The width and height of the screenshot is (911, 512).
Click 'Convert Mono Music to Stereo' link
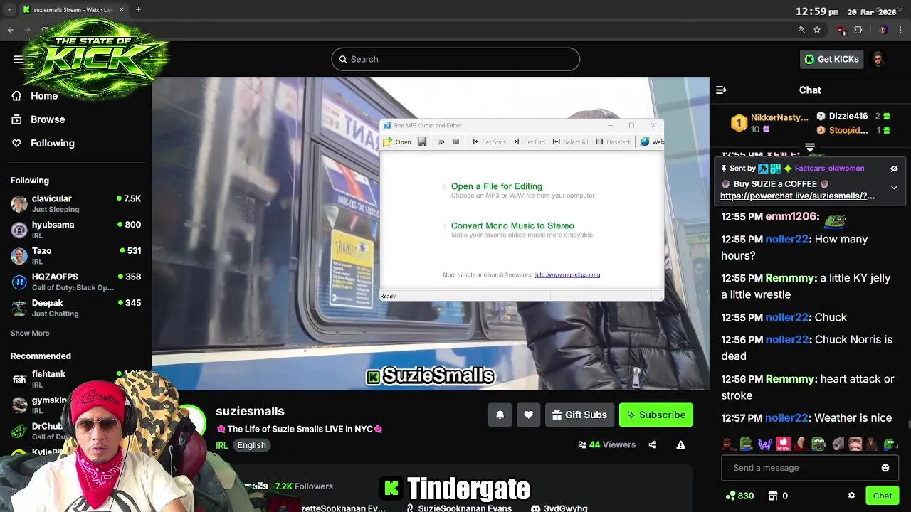512,225
